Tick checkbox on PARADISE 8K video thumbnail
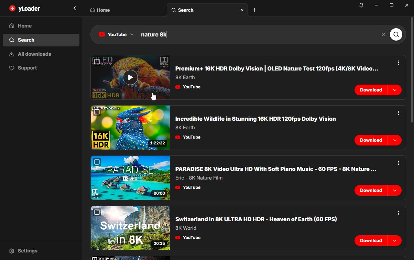Image resolution: width=414 pixels, height=260 pixels. [97, 162]
